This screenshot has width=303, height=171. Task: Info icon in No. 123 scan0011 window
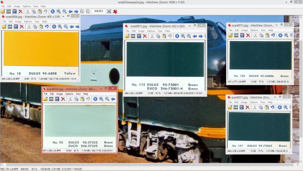pos(280,36)
